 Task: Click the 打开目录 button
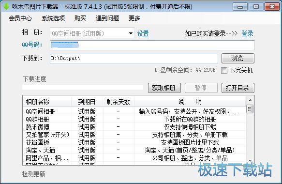click(x=238, y=88)
